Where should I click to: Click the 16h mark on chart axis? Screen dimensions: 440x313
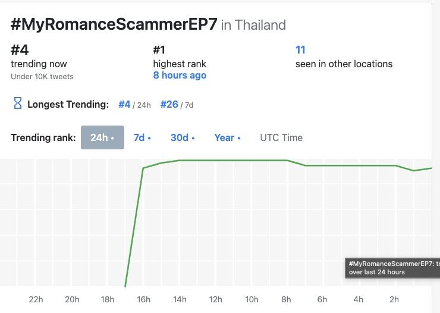coord(143,299)
